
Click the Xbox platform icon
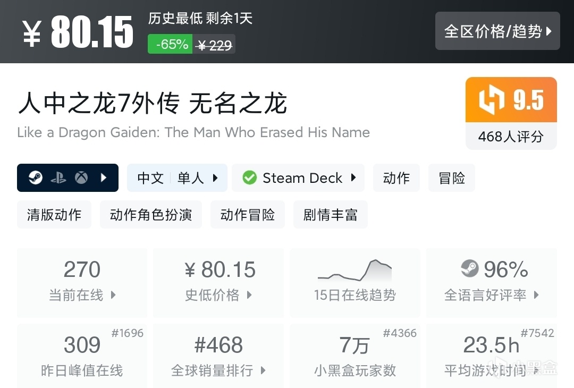[81, 178]
